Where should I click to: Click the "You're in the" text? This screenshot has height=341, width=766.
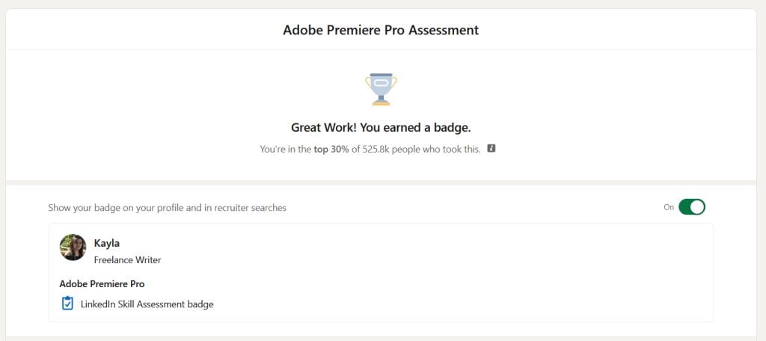(x=286, y=149)
